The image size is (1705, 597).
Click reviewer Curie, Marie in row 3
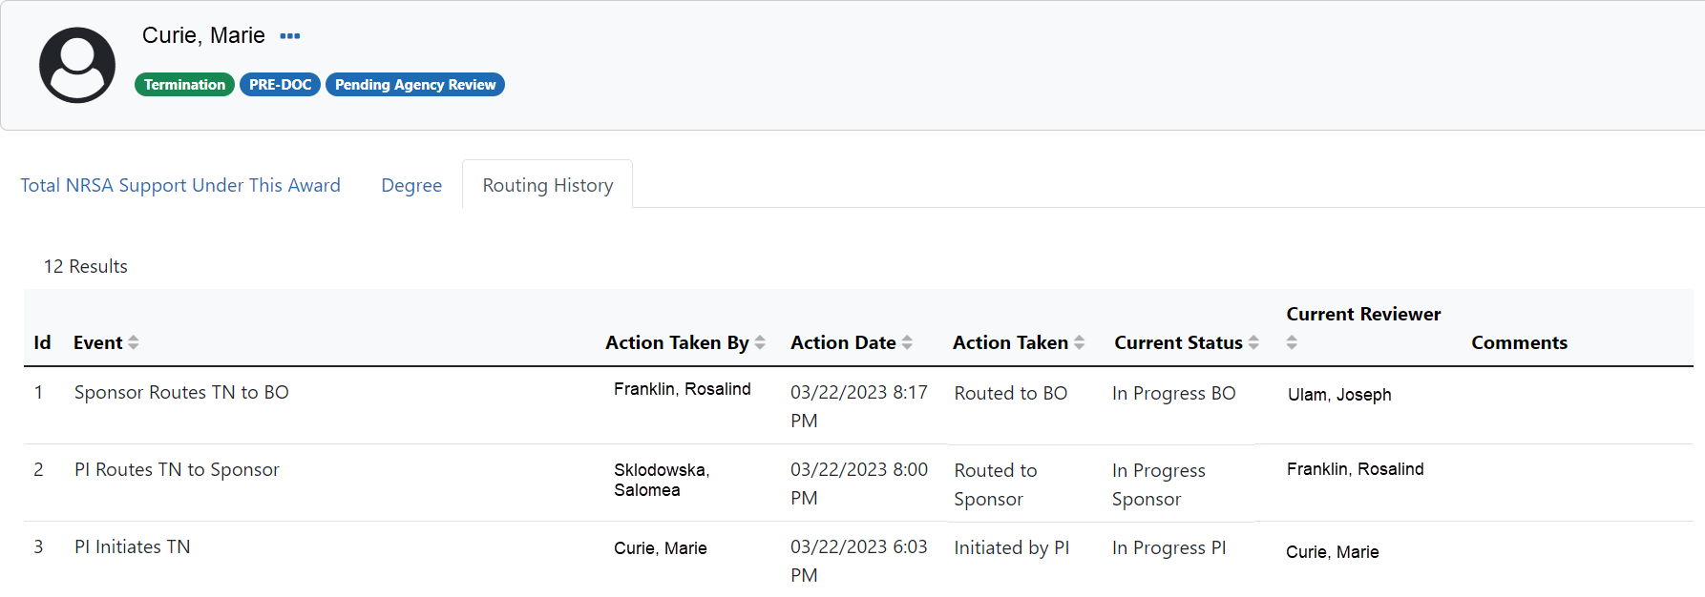click(x=1332, y=552)
